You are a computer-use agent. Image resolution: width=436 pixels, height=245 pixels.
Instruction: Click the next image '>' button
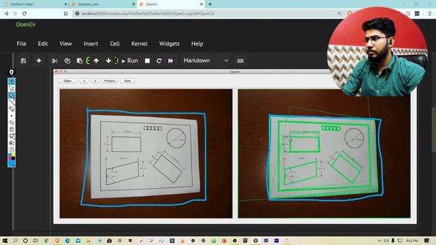pos(95,81)
